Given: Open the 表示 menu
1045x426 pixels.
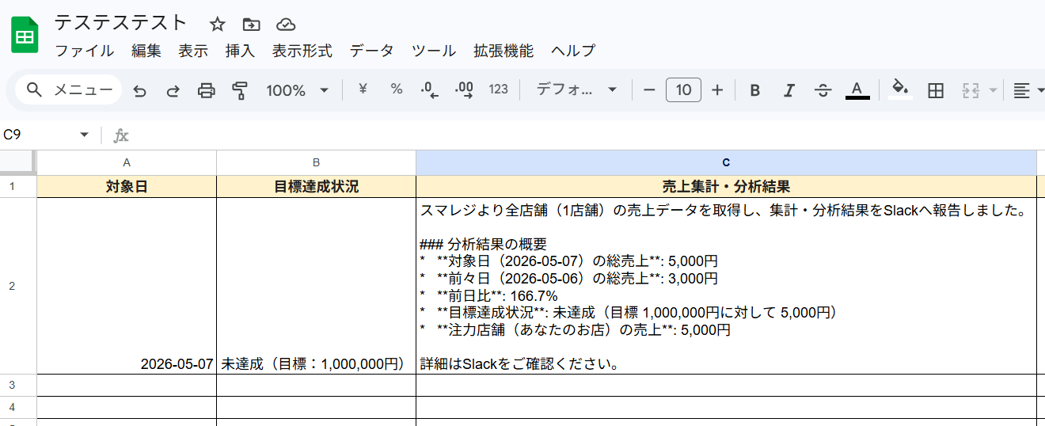Looking at the screenshot, I should 193,51.
